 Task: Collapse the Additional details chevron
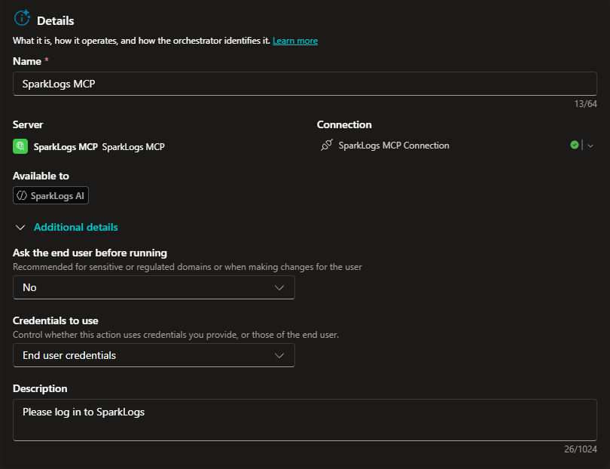(20, 228)
